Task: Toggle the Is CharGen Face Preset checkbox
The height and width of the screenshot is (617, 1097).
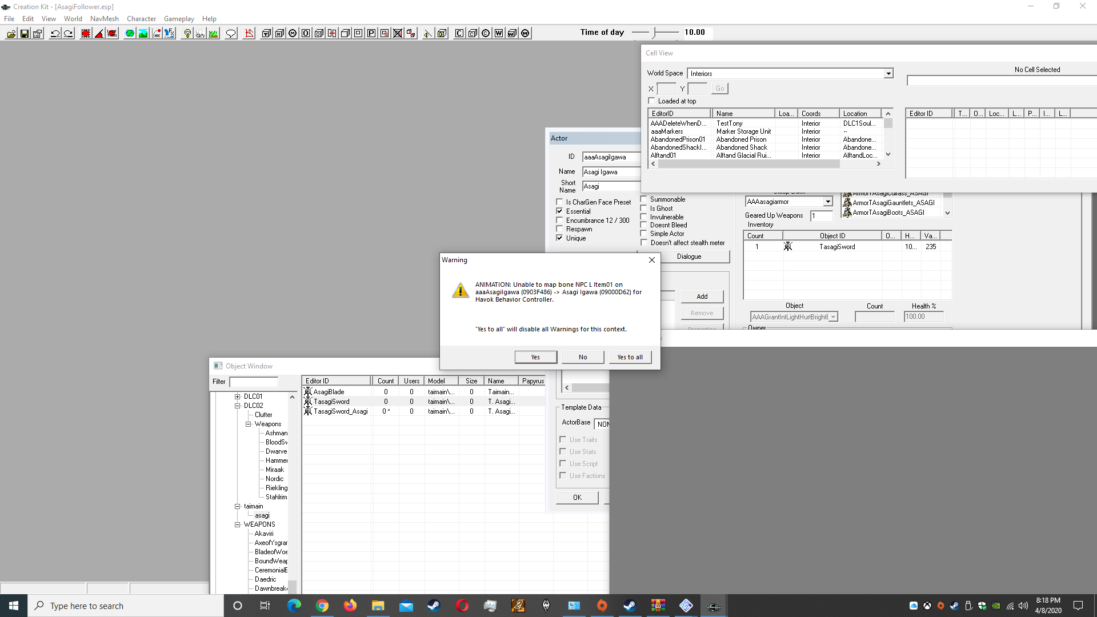Action: (x=560, y=202)
